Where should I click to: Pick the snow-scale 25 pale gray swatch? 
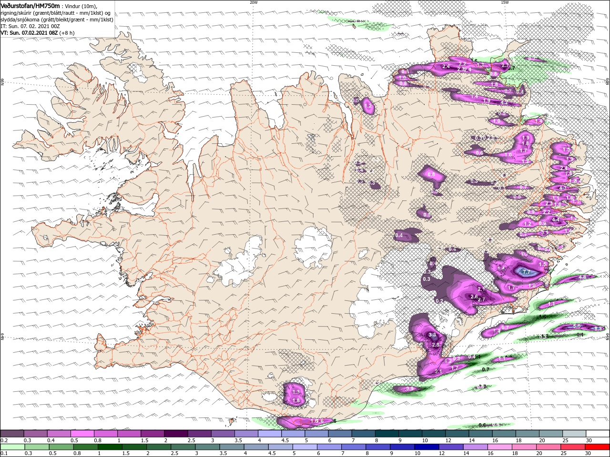coord(575,434)
